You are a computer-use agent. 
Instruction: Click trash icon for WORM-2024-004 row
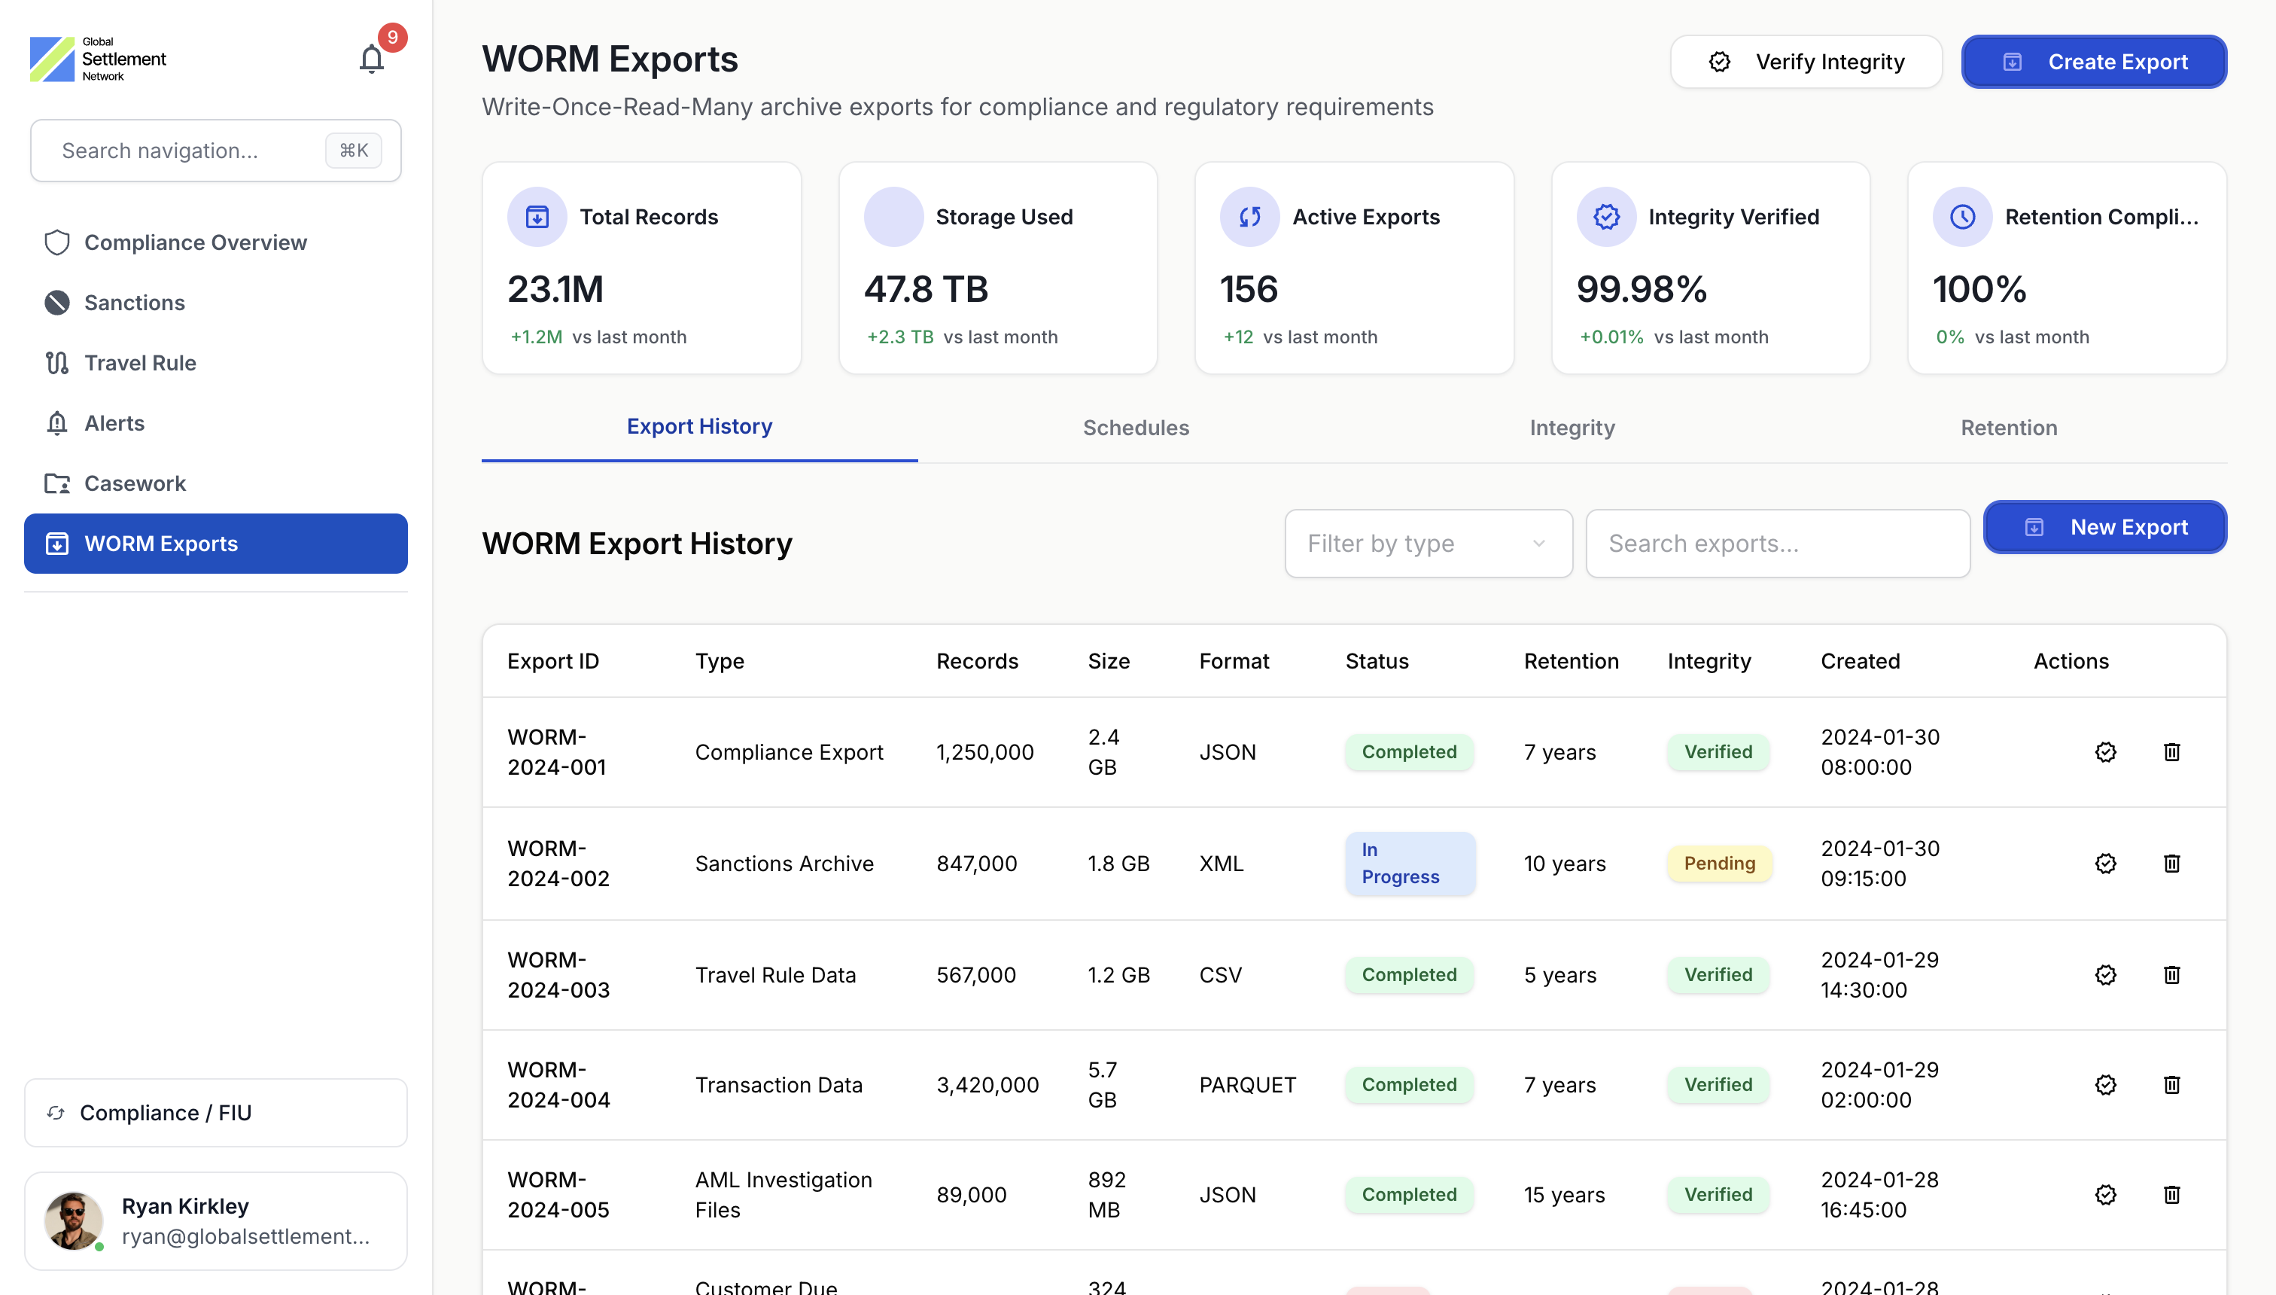[x=2171, y=1084]
